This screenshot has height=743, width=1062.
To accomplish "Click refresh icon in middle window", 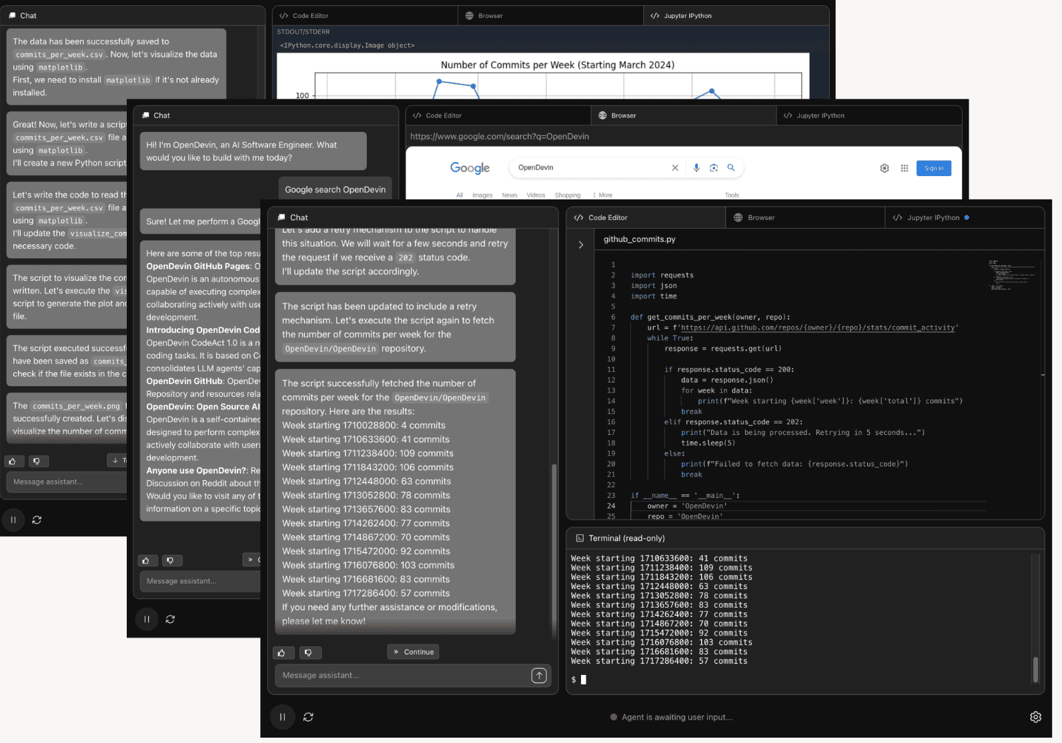I will point(170,619).
